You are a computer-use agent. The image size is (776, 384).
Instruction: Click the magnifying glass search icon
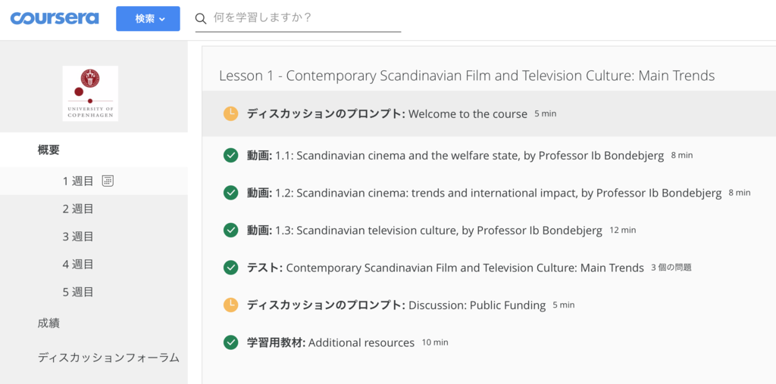pyautogui.click(x=200, y=19)
